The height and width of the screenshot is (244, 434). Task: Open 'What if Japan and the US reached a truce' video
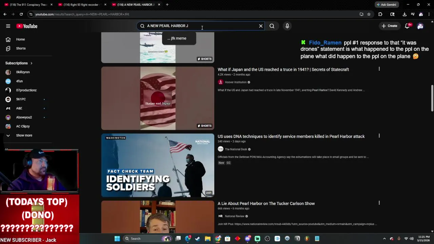283,69
